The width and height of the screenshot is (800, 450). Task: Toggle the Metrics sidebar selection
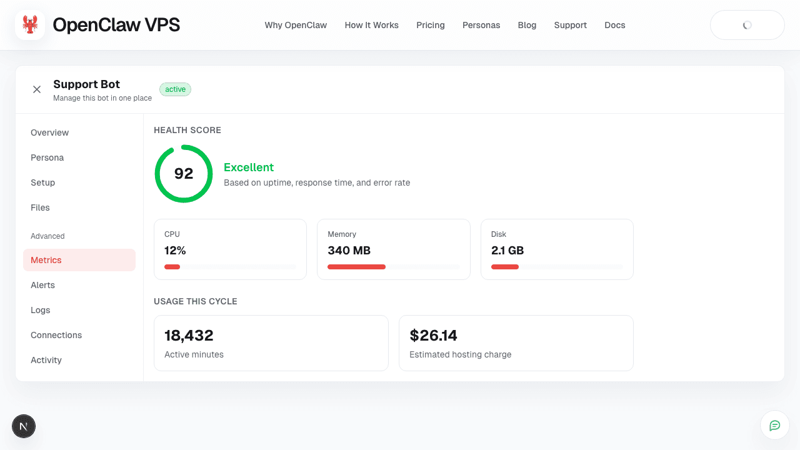tap(46, 260)
